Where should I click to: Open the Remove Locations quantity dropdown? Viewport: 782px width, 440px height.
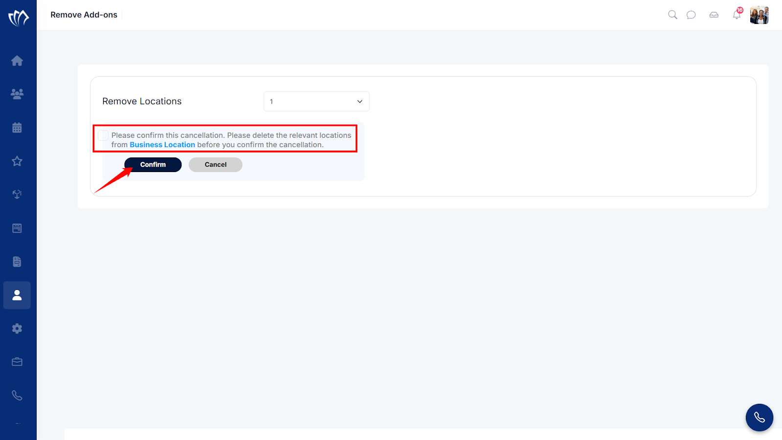[x=316, y=101]
